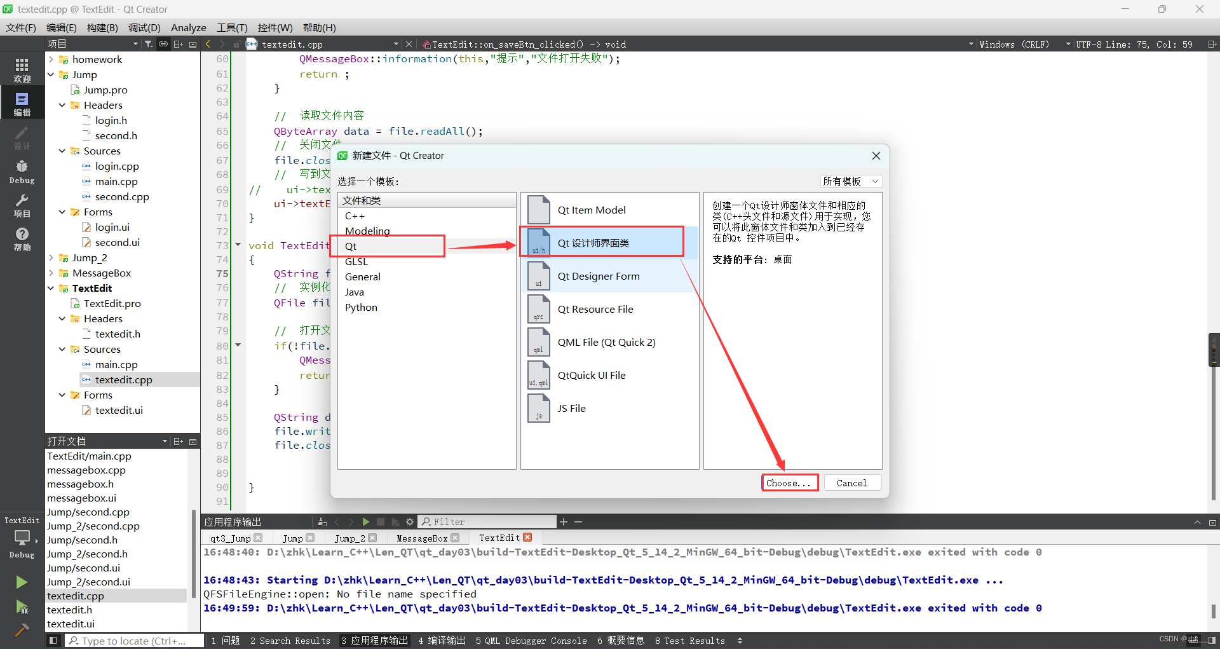Open the 项目 view selector dropdown
The image size is (1220, 649).
pyautogui.click(x=93, y=44)
